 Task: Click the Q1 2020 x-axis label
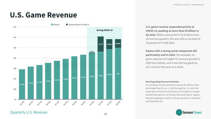[92, 103]
